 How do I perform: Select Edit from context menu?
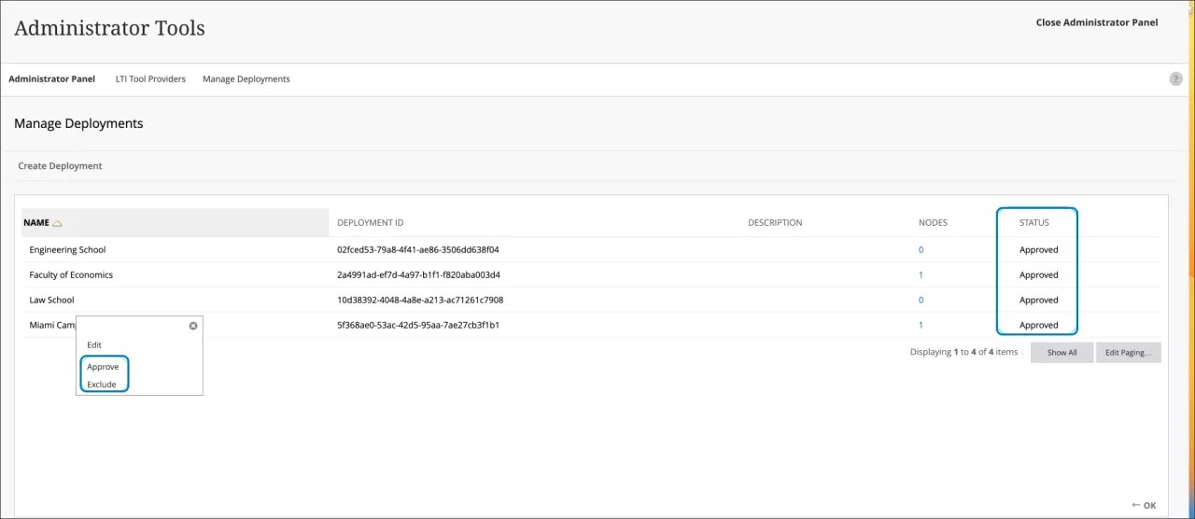coord(94,345)
